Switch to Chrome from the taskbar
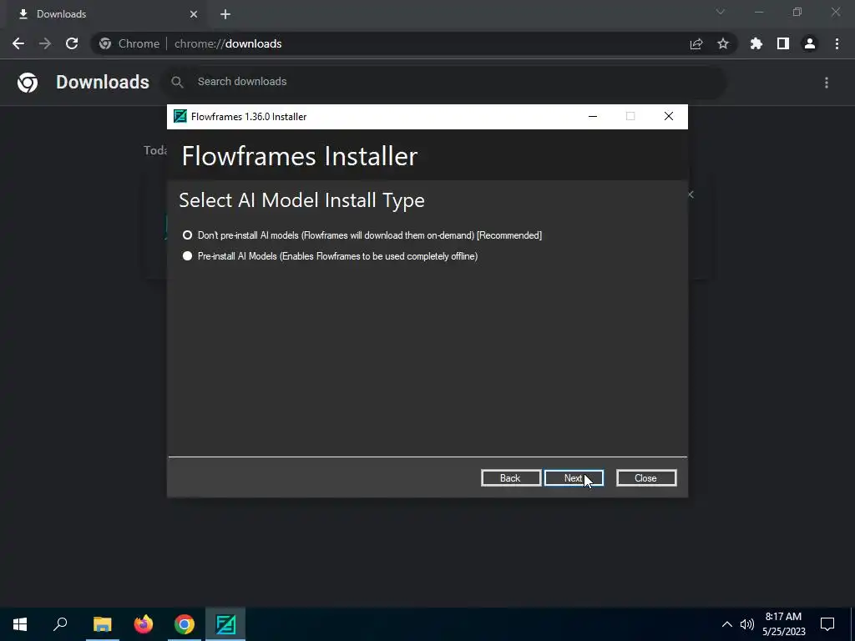Screen dimensions: 855x641 pyautogui.click(x=185, y=624)
